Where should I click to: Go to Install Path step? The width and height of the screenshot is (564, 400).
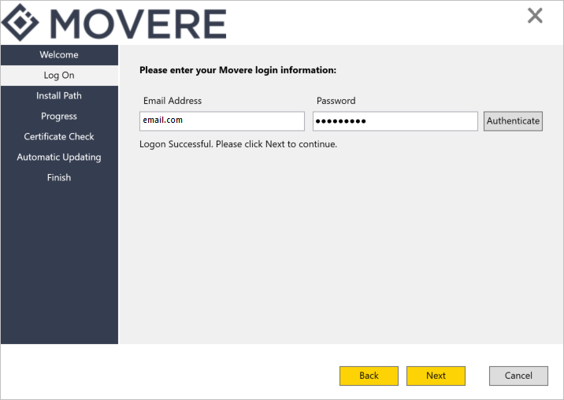[x=59, y=96]
